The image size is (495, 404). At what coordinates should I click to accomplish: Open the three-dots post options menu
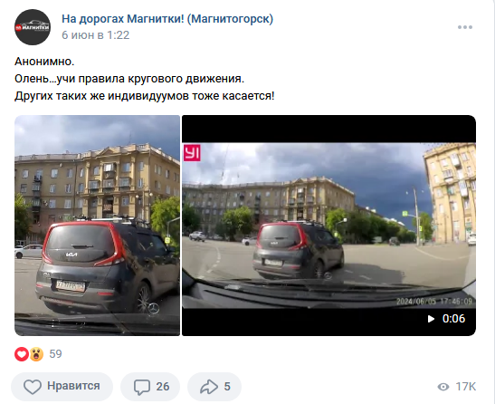465,27
